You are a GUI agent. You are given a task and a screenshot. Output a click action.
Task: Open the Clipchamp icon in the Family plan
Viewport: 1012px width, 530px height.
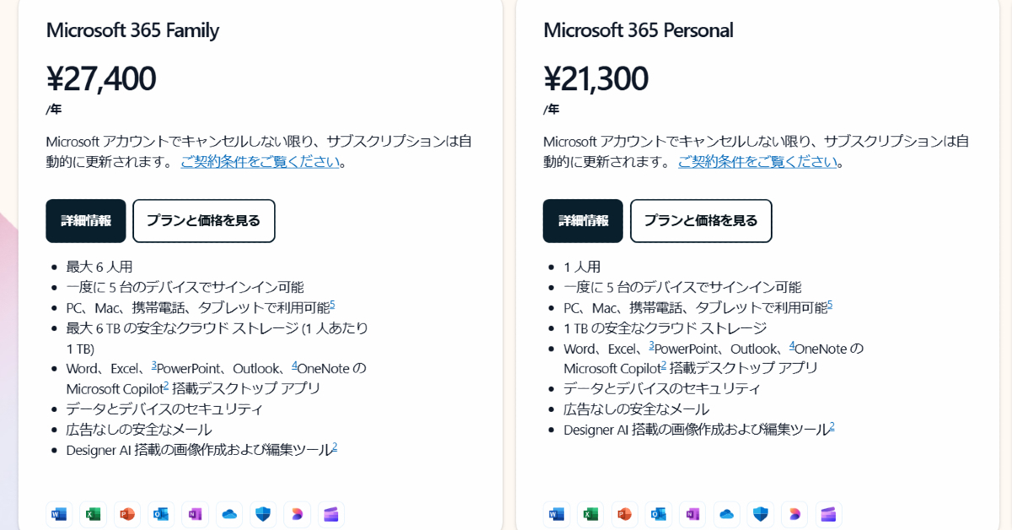point(331,514)
